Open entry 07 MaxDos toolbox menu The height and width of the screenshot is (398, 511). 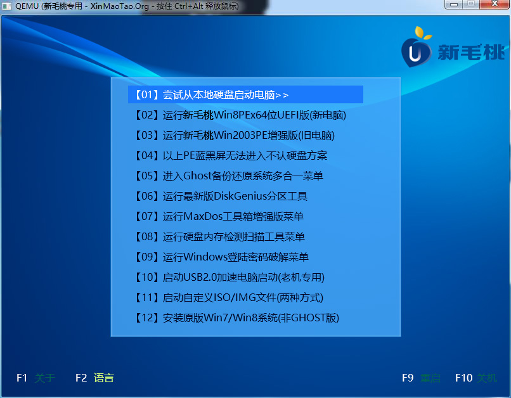(219, 216)
